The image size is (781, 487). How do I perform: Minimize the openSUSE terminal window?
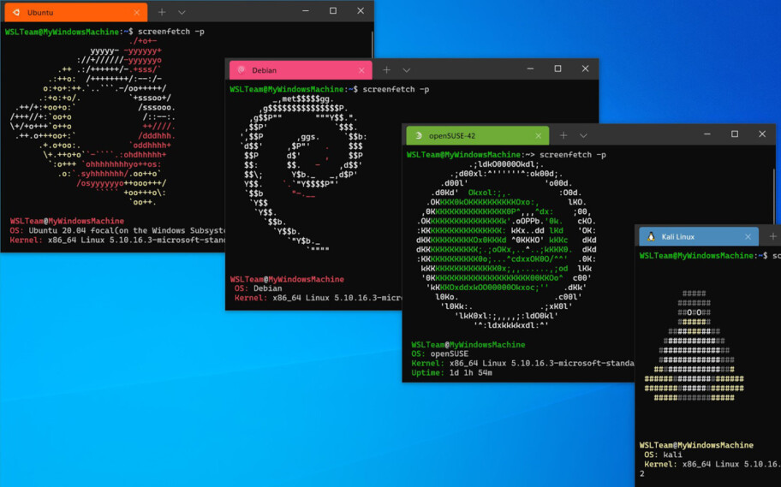(x=706, y=134)
